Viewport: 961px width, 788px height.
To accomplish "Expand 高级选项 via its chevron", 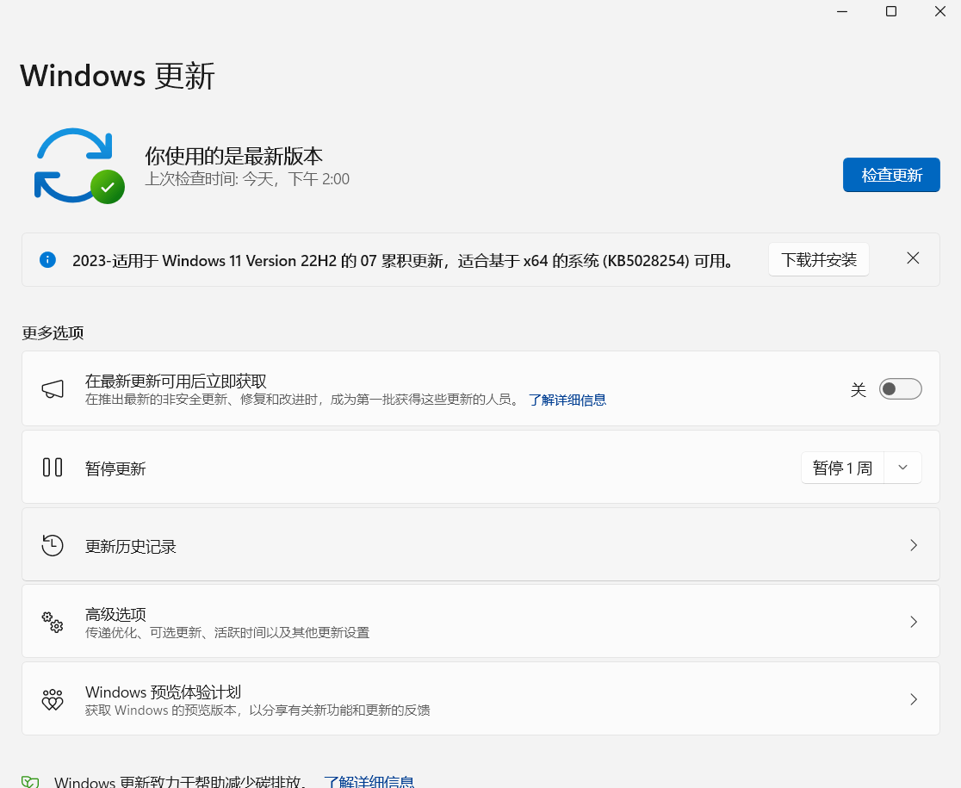I will click(913, 622).
